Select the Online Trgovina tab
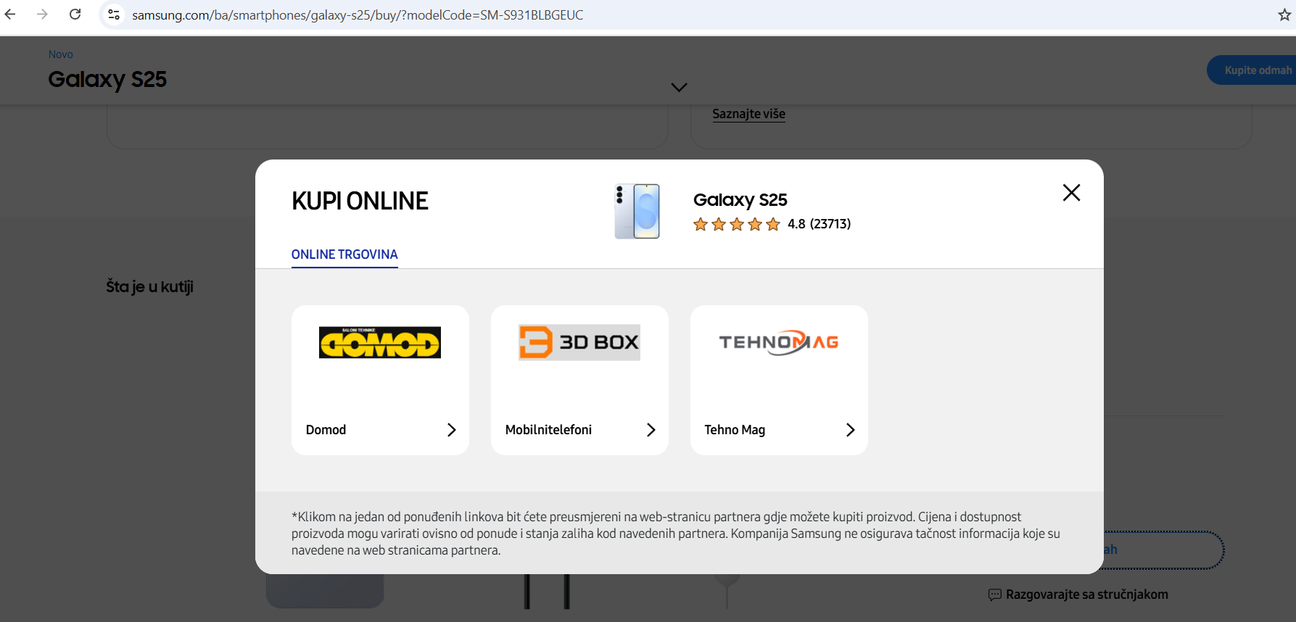 pos(344,254)
